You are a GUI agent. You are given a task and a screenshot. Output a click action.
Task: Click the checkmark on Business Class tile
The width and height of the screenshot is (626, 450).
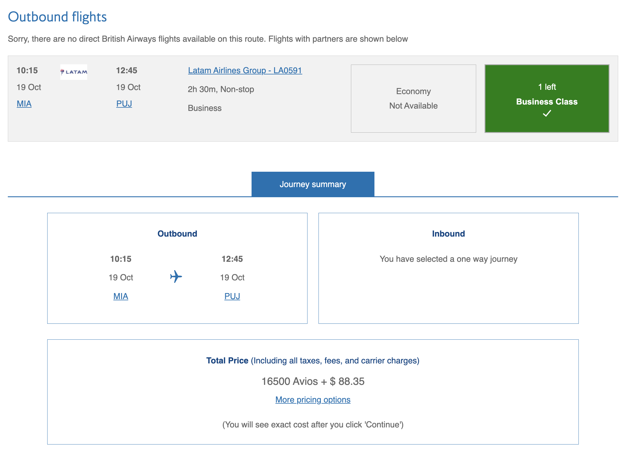coord(547,113)
